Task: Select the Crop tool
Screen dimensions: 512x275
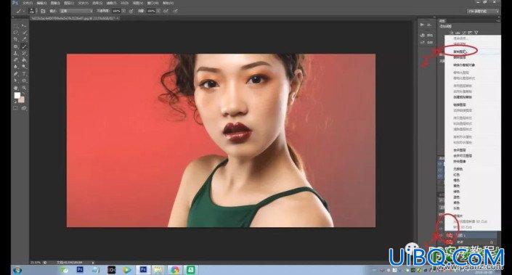Action: tap(16, 39)
